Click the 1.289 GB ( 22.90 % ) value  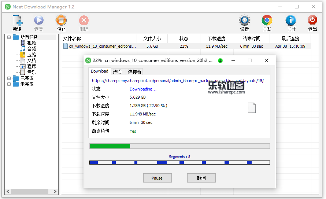[x=148, y=106]
